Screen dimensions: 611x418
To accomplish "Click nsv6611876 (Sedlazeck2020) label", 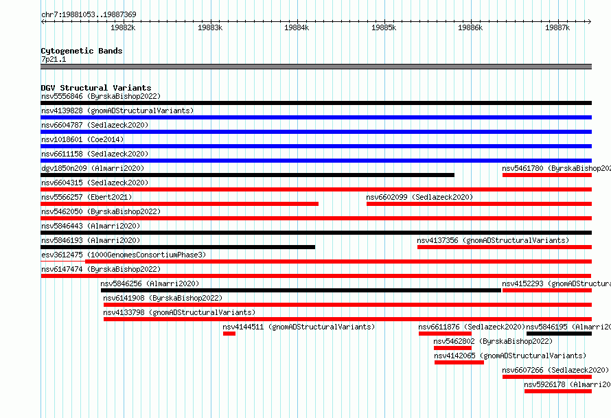I will 472,327.
